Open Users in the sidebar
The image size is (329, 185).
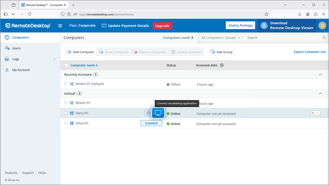[16, 48]
